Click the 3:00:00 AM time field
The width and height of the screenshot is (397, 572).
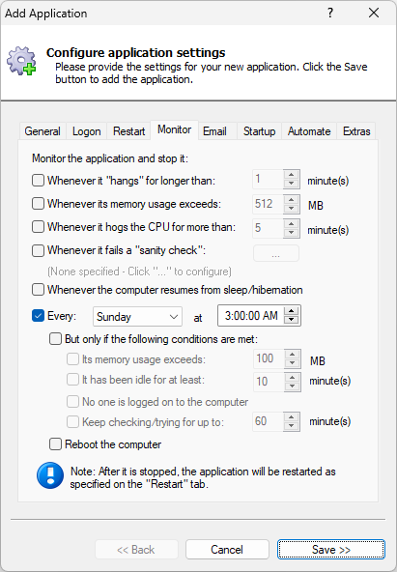click(x=251, y=316)
